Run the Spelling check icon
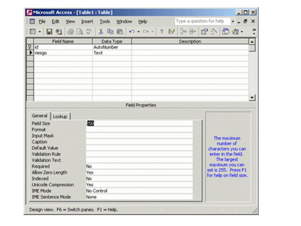Viewport: 301px width, 226px height. (x=89, y=31)
